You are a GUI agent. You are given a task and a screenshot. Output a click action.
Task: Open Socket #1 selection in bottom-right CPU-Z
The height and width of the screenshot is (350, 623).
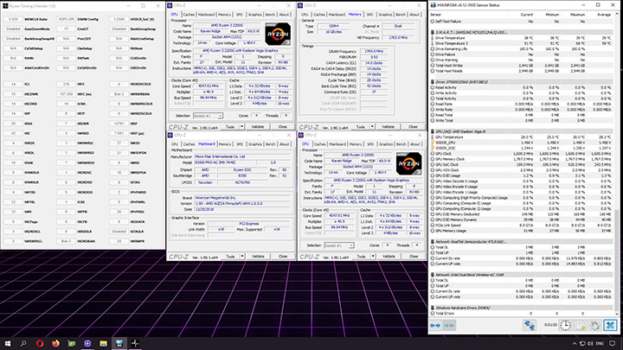(x=339, y=245)
